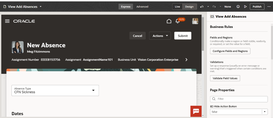The image size is (273, 118).
Task: Open the undo history dropdown arrow
Action: pyautogui.click(x=208, y=6)
